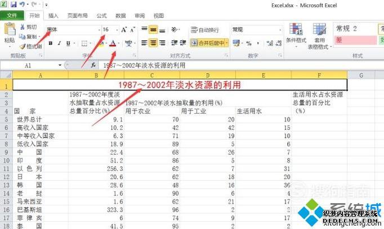Viewport: 384px width, 229px height.
Task: Toggle top vertical alignment
Action: [144, 30]
